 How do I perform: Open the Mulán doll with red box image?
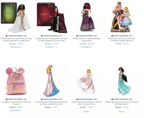click(x=52, y=18)
